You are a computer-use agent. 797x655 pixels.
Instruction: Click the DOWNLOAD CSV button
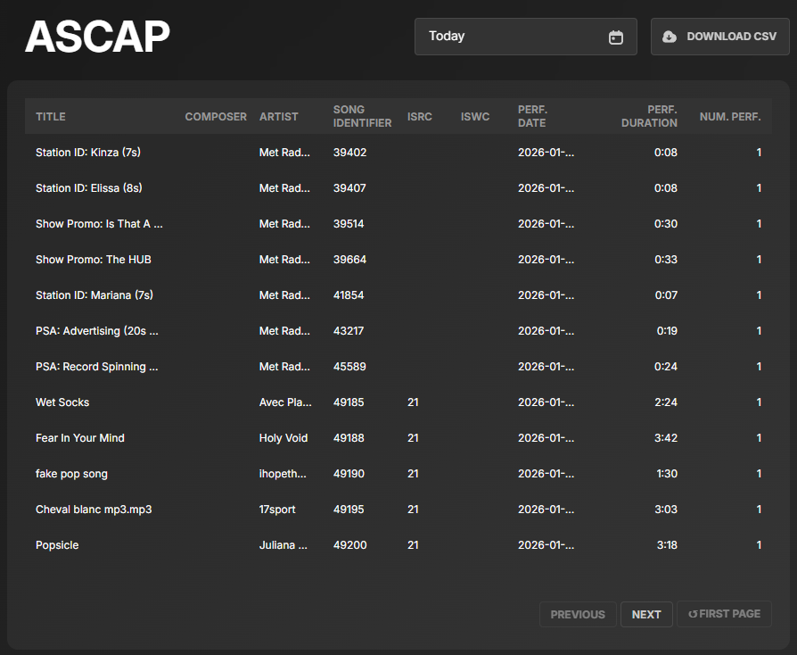click(x=719, y=37)
